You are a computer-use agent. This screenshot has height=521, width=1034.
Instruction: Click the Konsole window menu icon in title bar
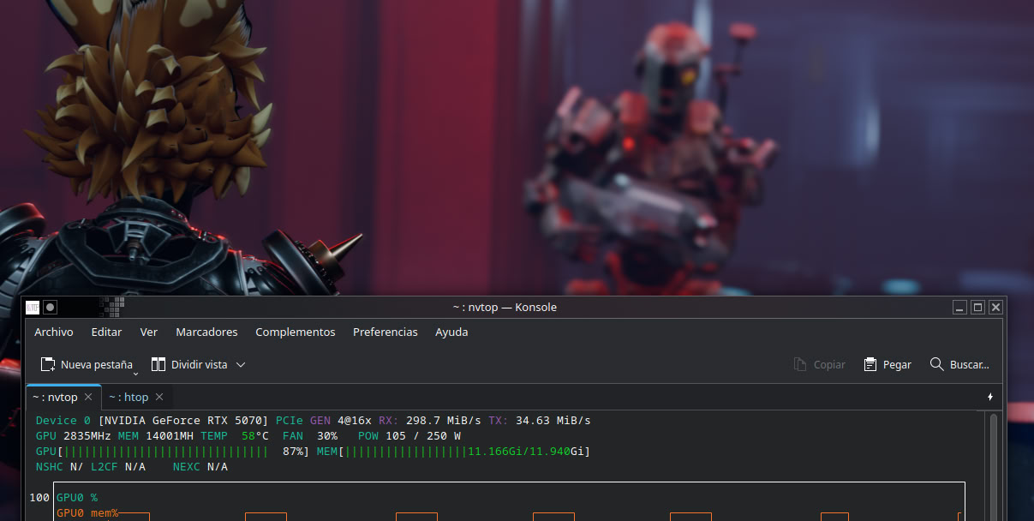33,307
